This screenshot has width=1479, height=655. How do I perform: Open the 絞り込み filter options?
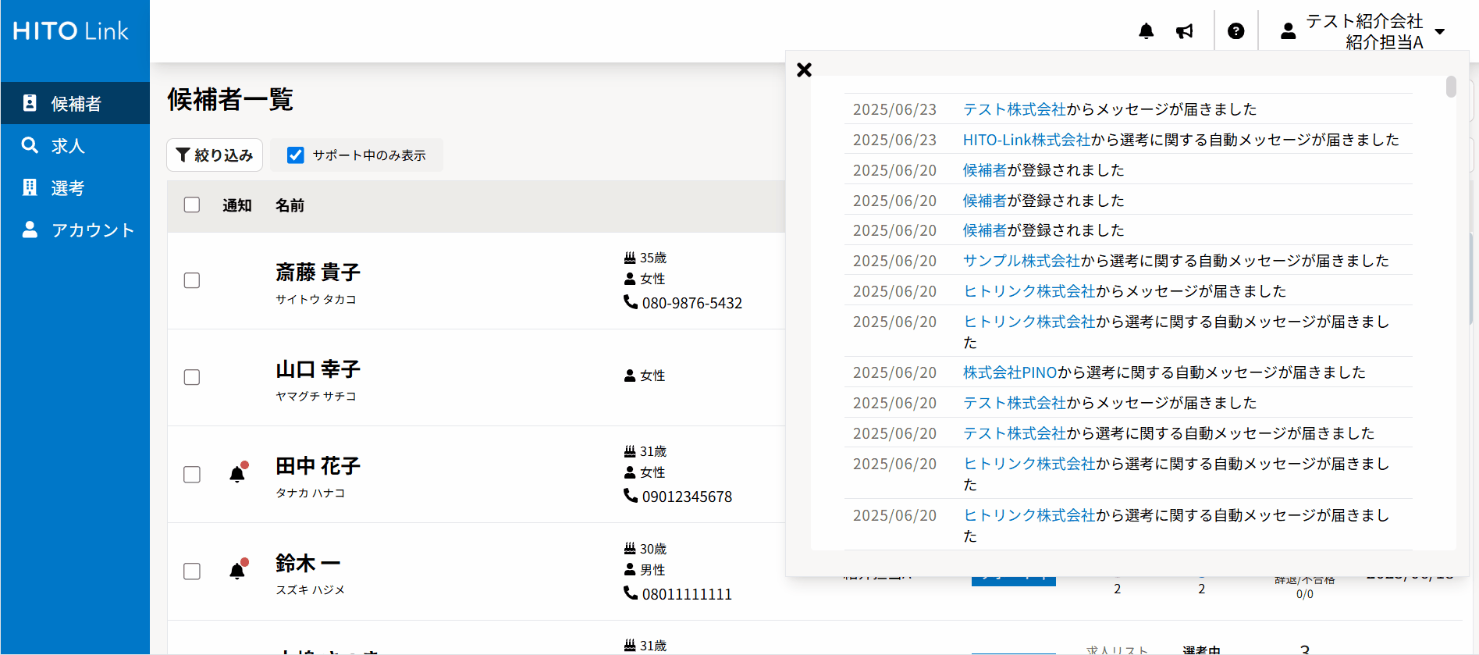pyautogui.click(x=215, y=155)
